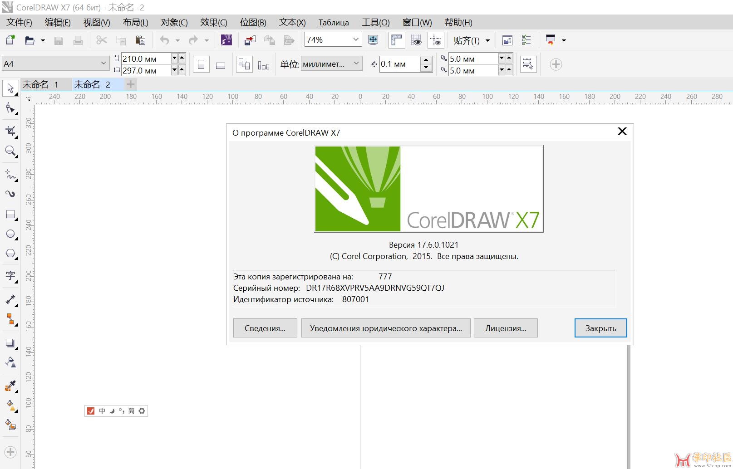Image resolution: width=733 pixels, height=469 pixels.
Task: Open the 编辑 Edit menu
Action: [58, 22]
